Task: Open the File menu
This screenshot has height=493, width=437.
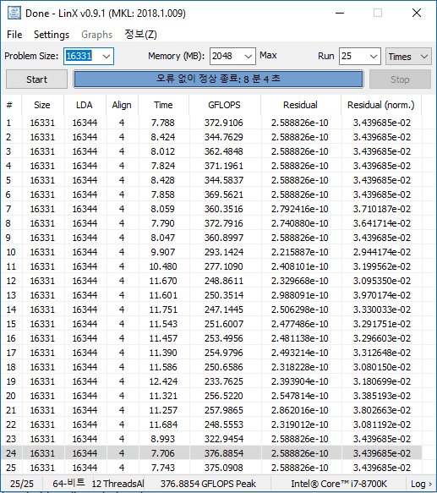Action: (x=14, y=35)
